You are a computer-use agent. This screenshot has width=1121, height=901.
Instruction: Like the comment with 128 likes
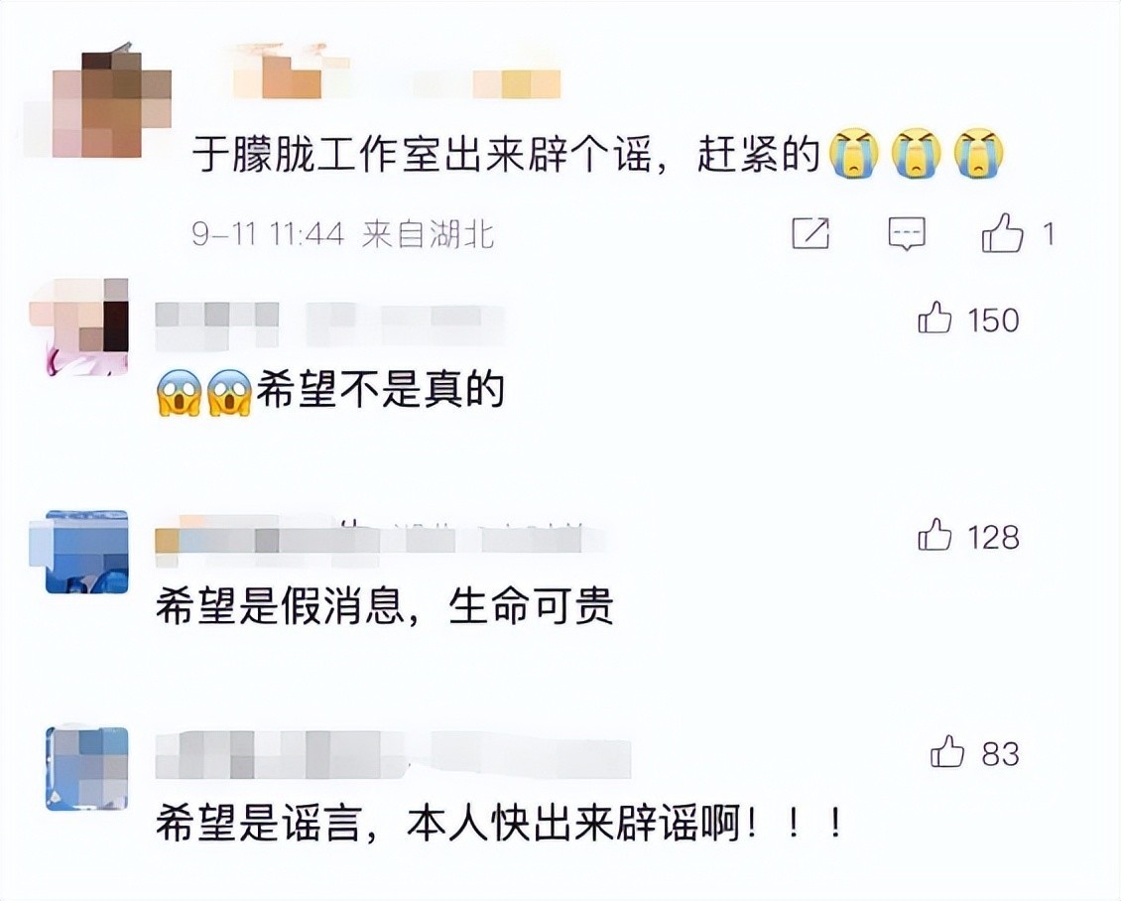934,535
